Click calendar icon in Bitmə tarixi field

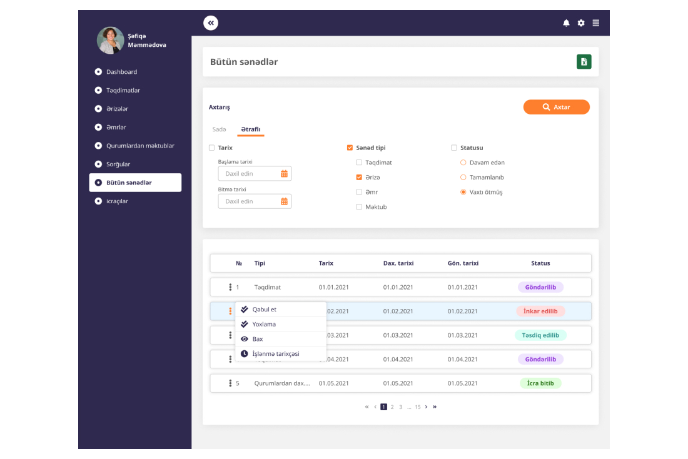coord(284,201)
